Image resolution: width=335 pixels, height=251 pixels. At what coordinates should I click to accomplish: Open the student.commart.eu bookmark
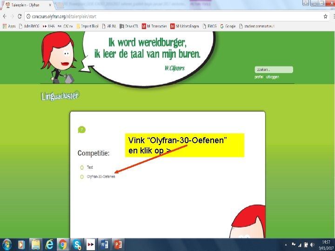point(257,26)
